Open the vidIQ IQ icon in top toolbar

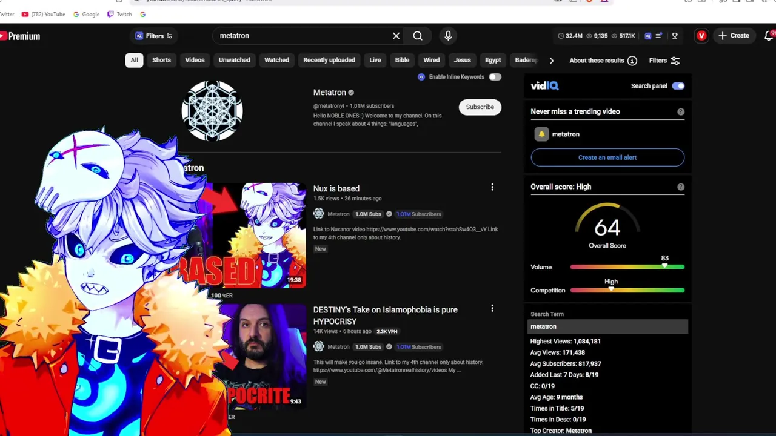[647, 36]
